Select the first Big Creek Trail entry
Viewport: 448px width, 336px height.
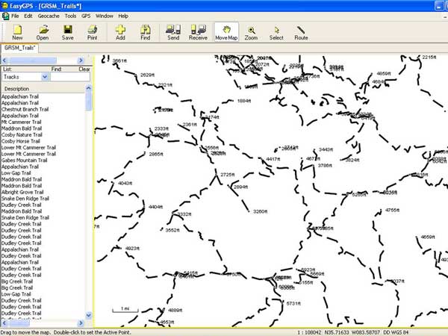[17, 281]
